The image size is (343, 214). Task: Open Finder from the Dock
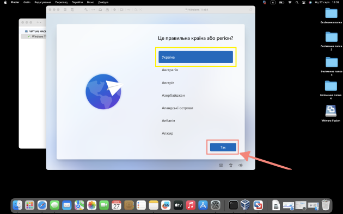click(x=17, y=205)
